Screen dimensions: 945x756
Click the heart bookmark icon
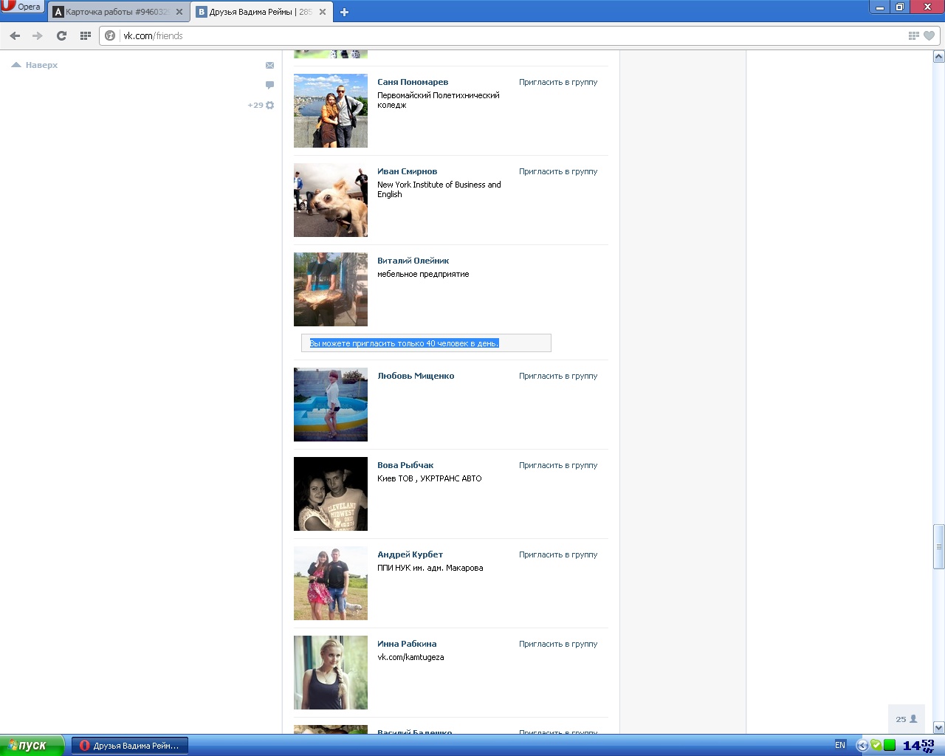pyautogui.click(x=929, y=35)
